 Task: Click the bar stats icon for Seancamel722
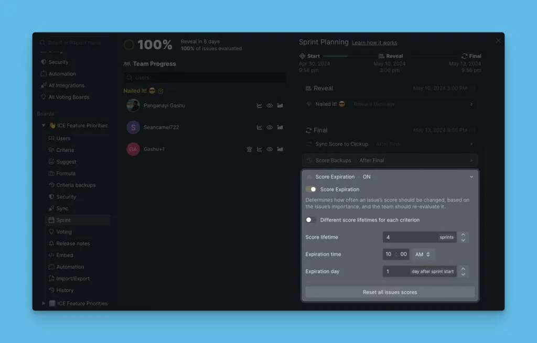pos(280,127)
